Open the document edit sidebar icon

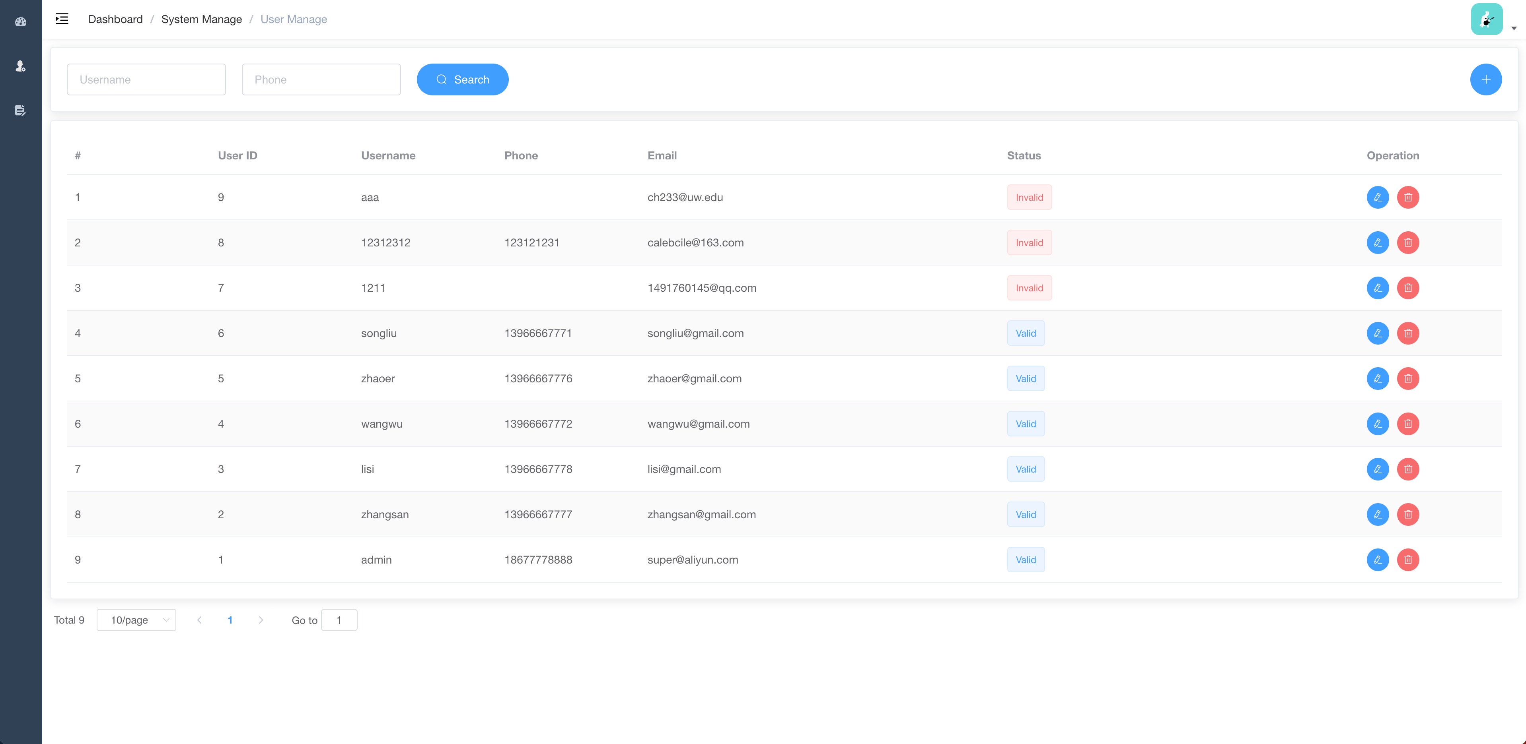coord(21,110)
